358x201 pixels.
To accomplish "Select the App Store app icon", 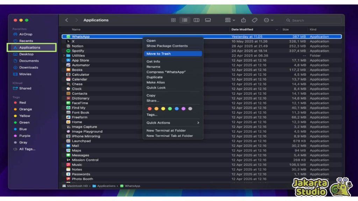I will coord(68,60).
